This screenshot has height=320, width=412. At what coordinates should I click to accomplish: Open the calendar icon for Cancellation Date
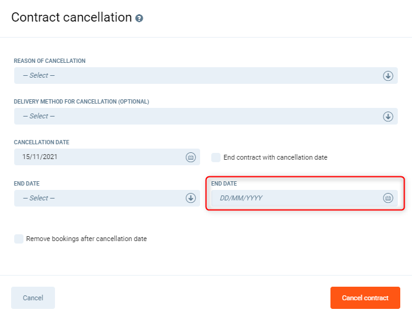point(191,157)
